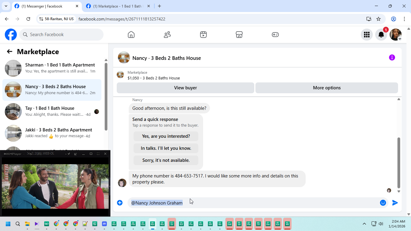Click chat scroll up arrow
411x231 pixels.
click(399, 99)
